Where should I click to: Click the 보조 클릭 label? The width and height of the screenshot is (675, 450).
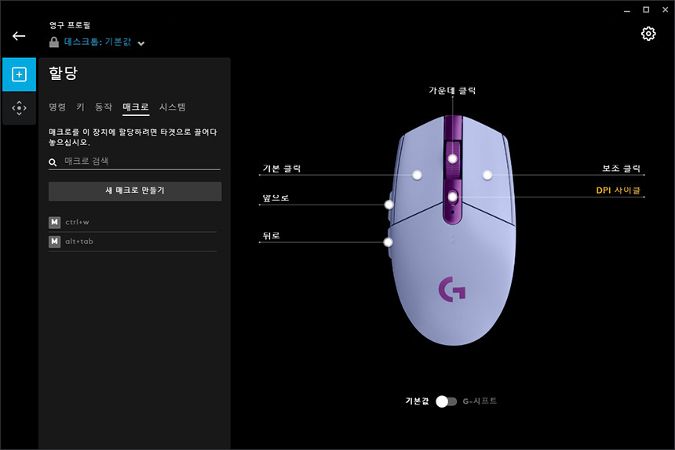tap(621, 169)
